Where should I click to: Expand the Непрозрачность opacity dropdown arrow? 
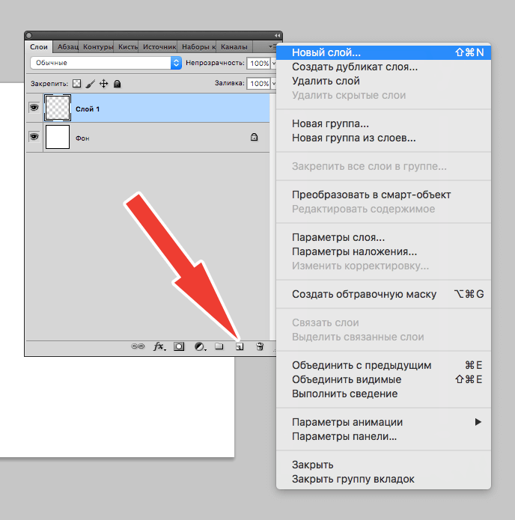(272, 64)
